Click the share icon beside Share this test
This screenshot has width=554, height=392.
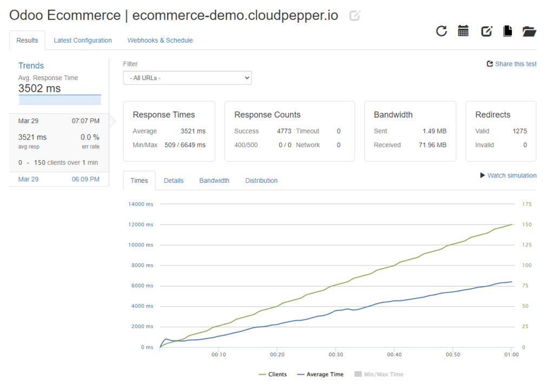point(489,64)
